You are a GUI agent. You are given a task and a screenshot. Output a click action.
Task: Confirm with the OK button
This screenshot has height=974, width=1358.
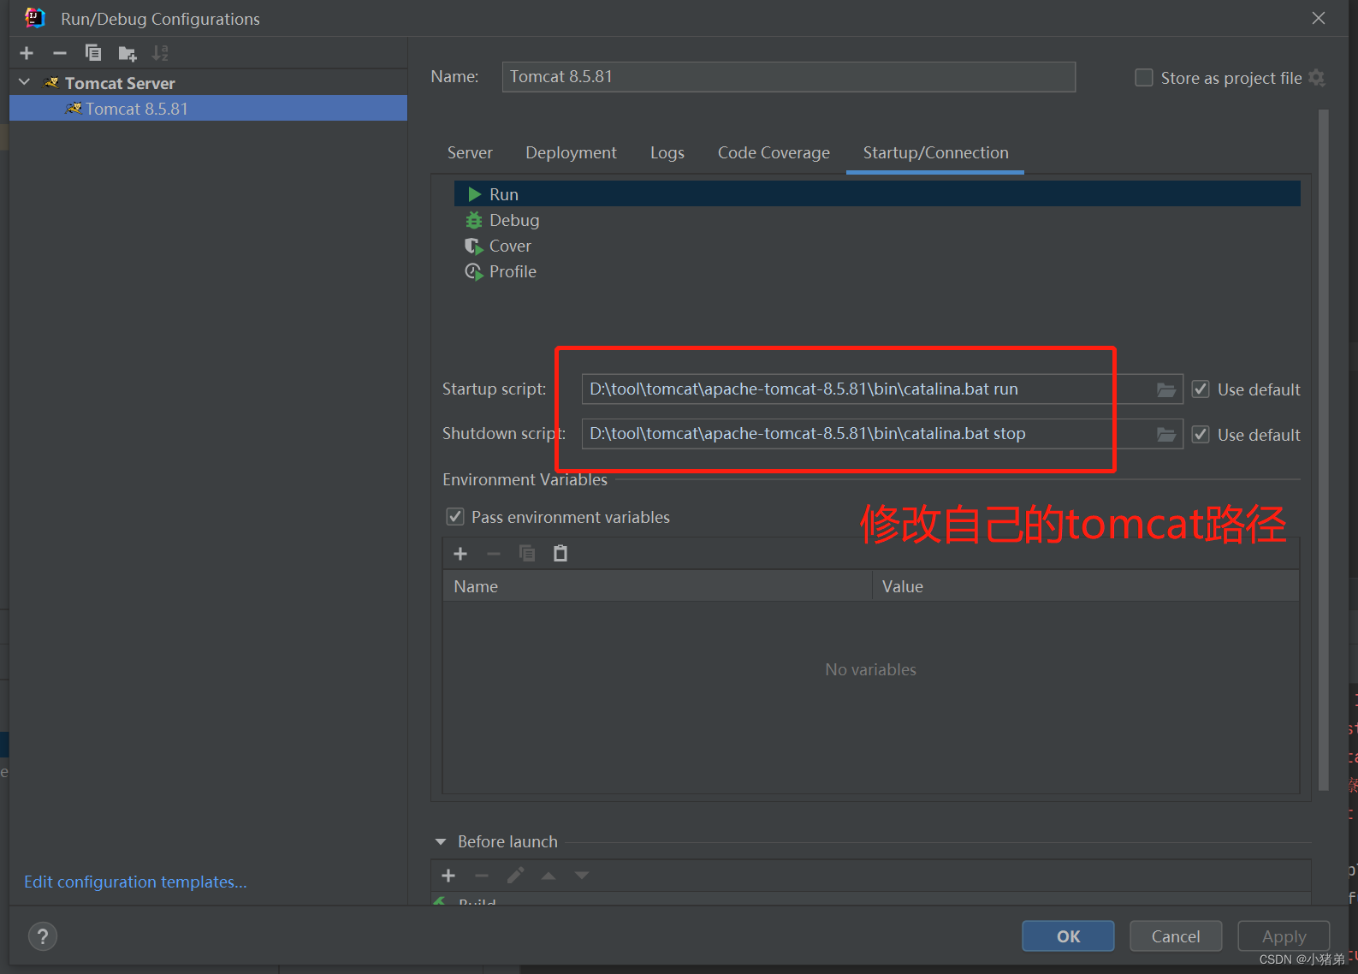point(1068,936)
